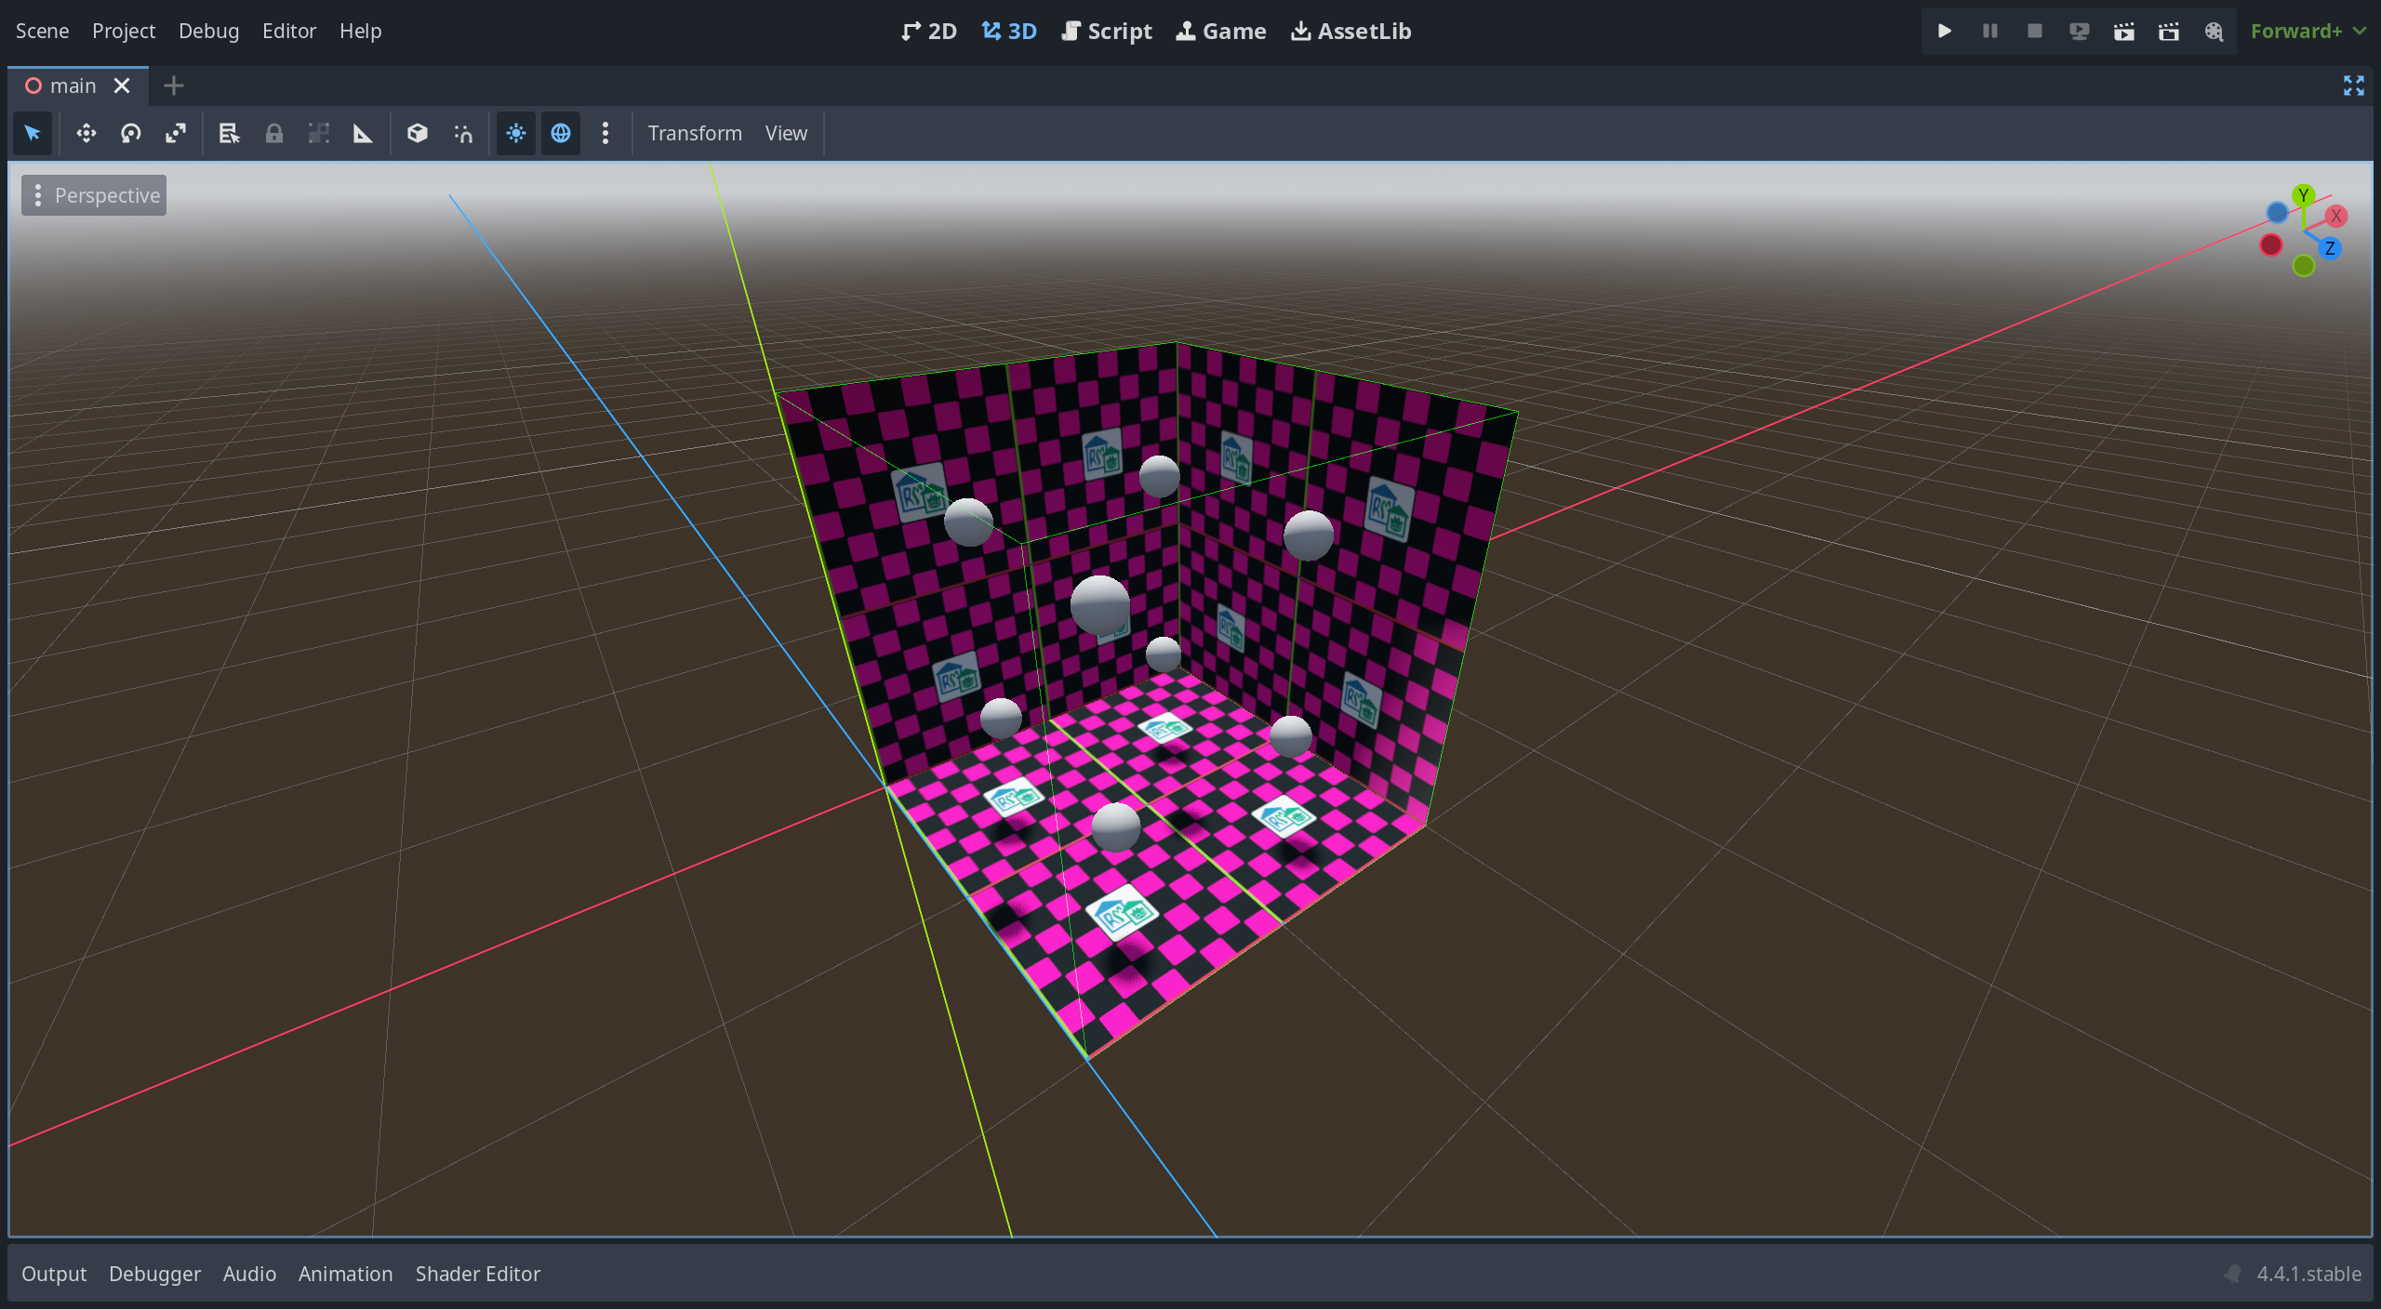The height and width of the screenshot is (1309, 2381).
Task: Click the green Y axis gizmo circle
Action: tap(2303, 195)
